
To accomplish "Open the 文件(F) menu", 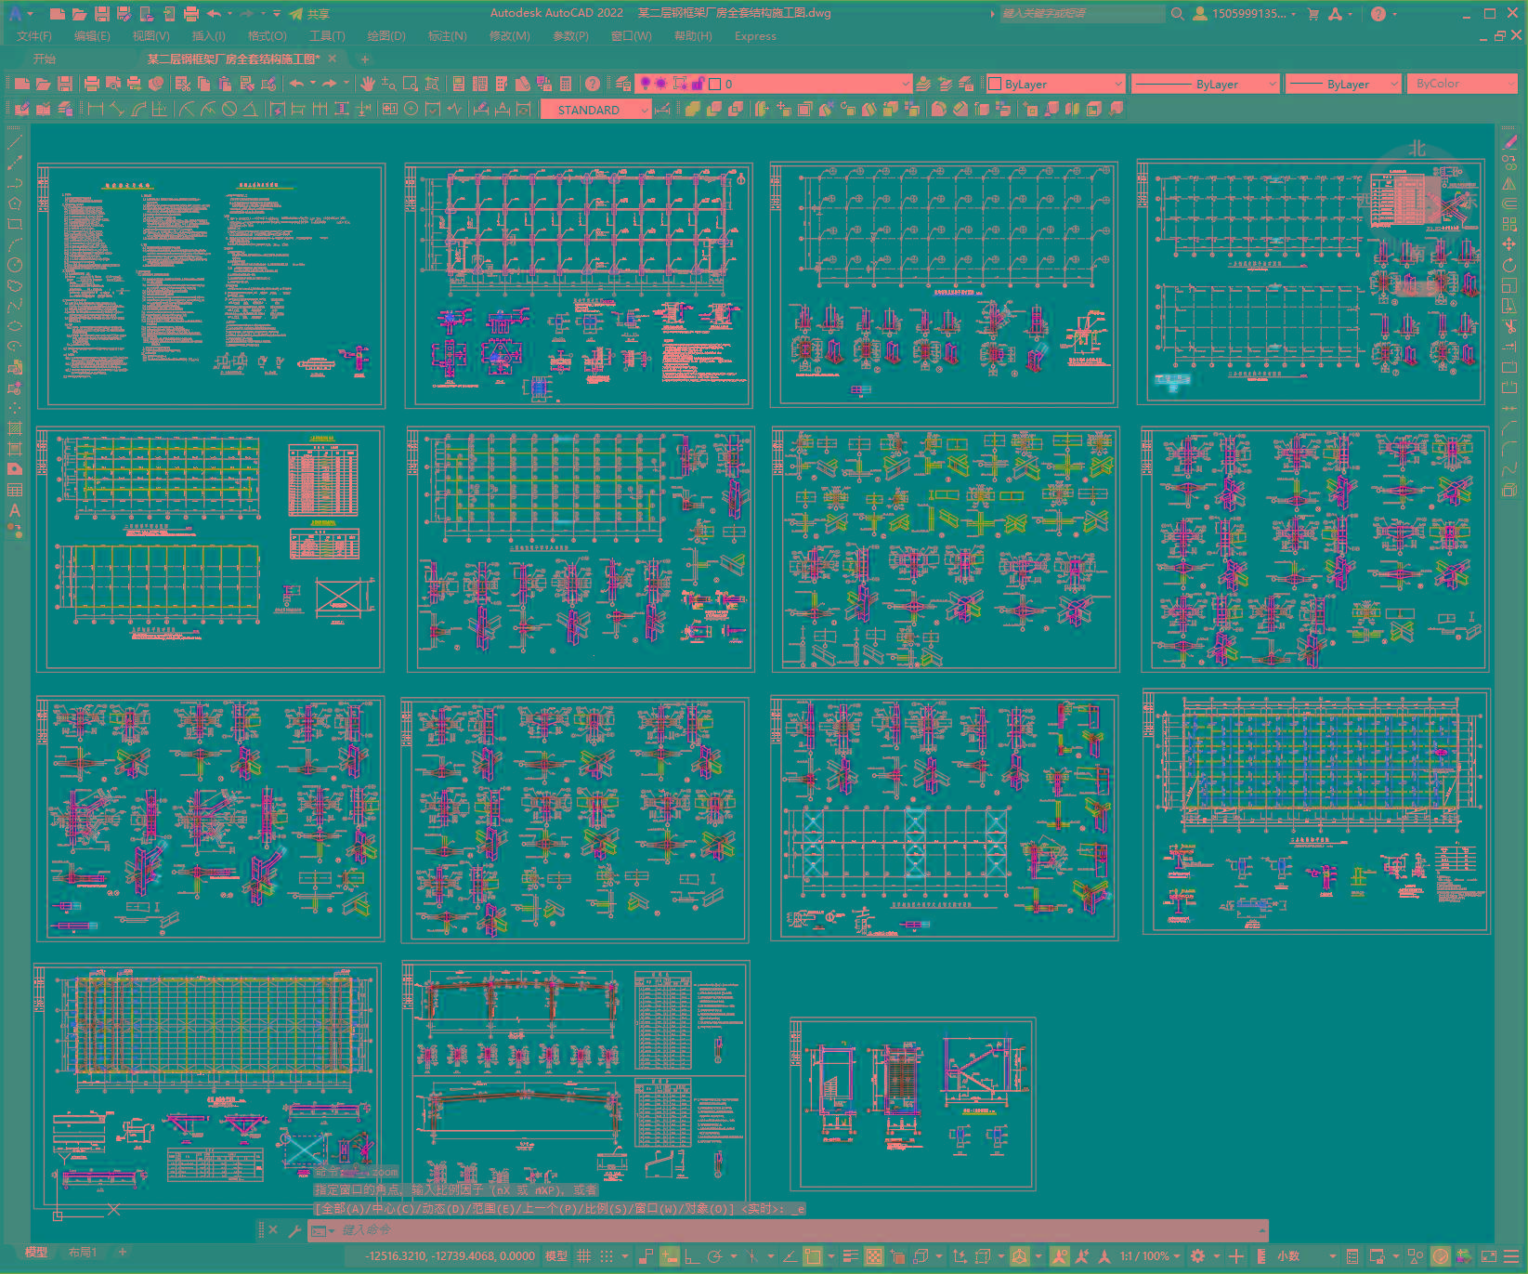I will 34,36.
